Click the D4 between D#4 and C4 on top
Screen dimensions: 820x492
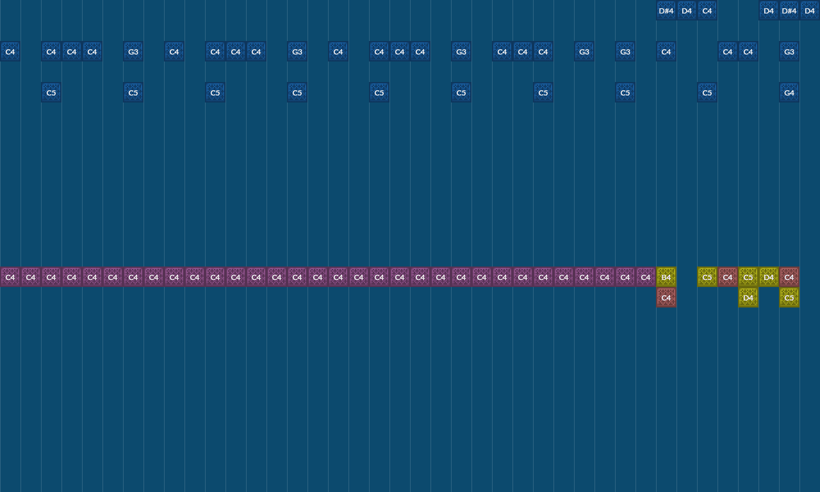(x=687, y=10)
